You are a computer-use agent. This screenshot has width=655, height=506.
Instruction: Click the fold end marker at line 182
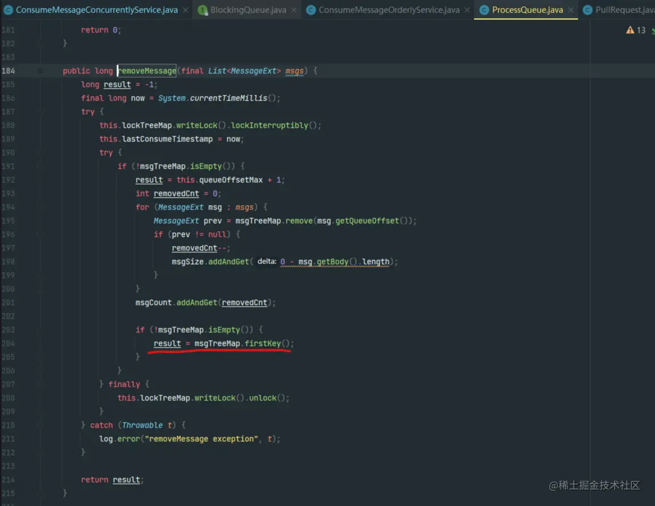[40, 43]
